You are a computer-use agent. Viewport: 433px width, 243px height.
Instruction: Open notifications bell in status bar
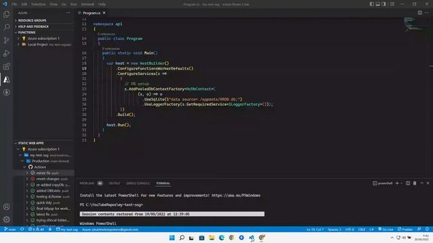click(x=427, y=230)
